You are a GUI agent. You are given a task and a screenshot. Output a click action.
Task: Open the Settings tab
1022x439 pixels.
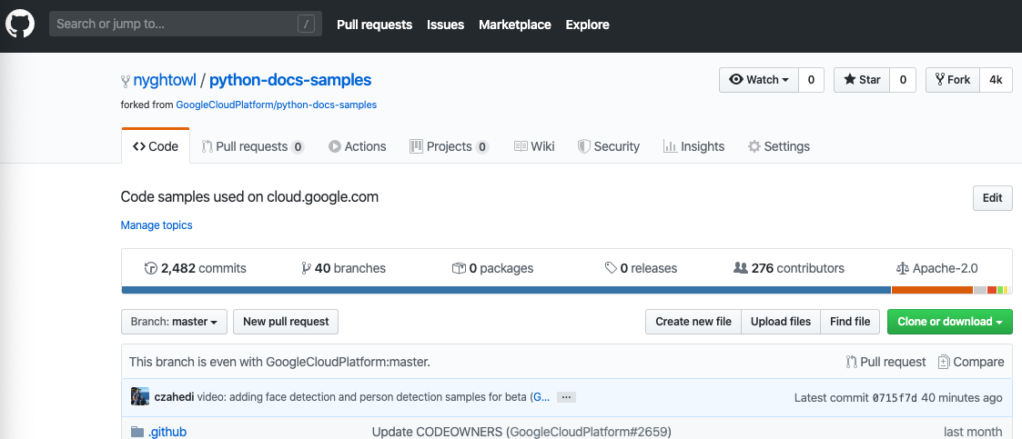[779, 146]
